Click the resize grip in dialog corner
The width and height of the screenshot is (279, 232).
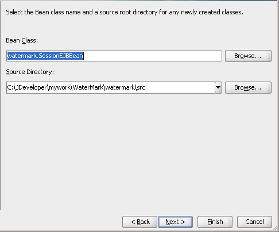pyautogui.click(x=275, y=228)
